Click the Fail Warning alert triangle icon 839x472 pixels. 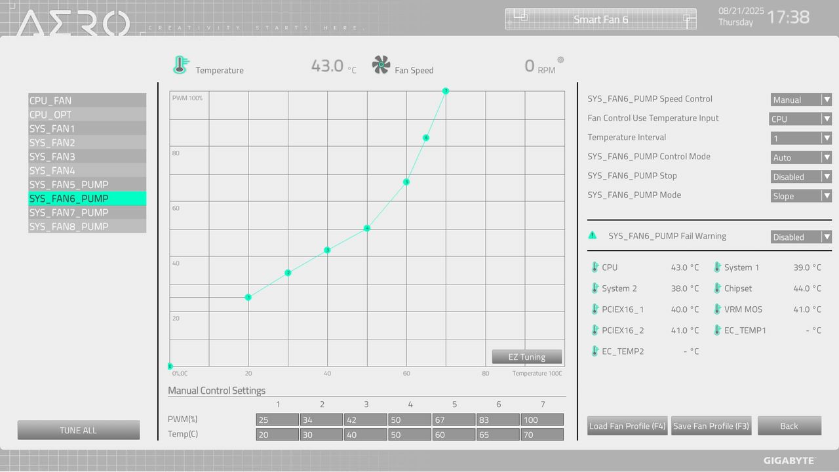(593, 235)
